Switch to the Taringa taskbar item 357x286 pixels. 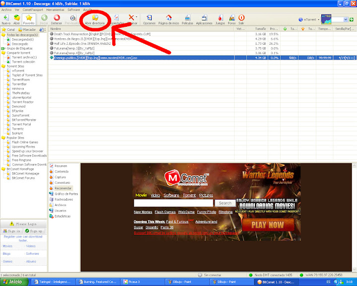[x=53, y=282]
